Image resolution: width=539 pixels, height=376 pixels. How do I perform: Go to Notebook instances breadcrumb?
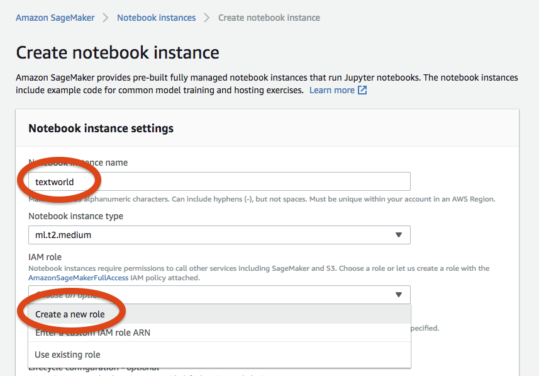tap(156, 18)
